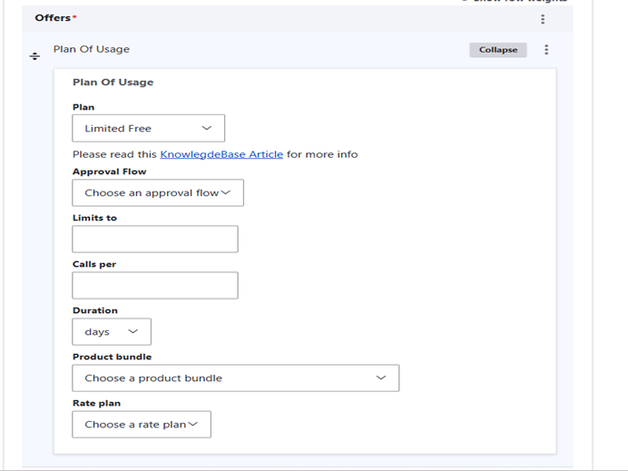This screenshot has height=471, width=628.
Task: Click the bold Plan Of Usage heading
Action: coord(113,82)
